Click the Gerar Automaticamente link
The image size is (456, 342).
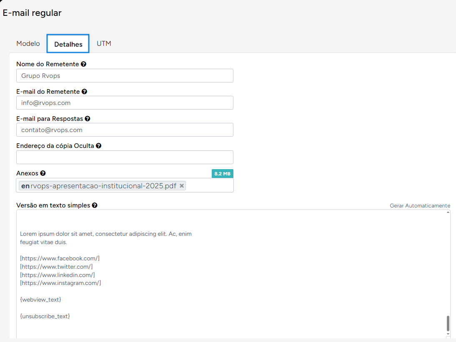tap(420, 206)
